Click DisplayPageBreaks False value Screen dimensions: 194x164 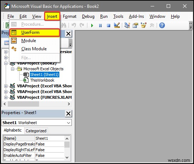(49, 144)
